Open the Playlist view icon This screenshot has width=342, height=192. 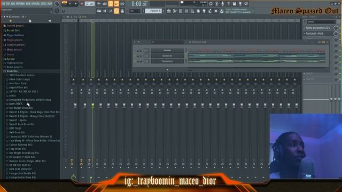(169, 11)
